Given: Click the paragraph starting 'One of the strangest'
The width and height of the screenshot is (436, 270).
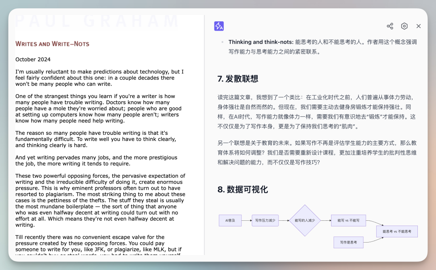Looking at the screenshot, I should pos(99,109).
